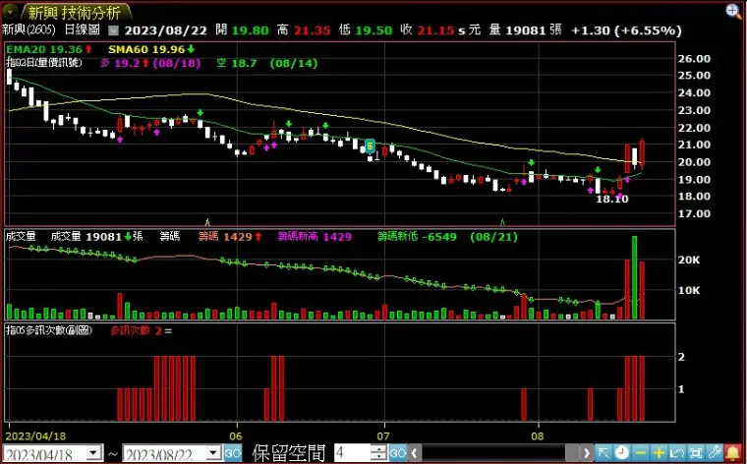Select the 新興 技術分析 tab
747x464 pixels.
point(75,12)
